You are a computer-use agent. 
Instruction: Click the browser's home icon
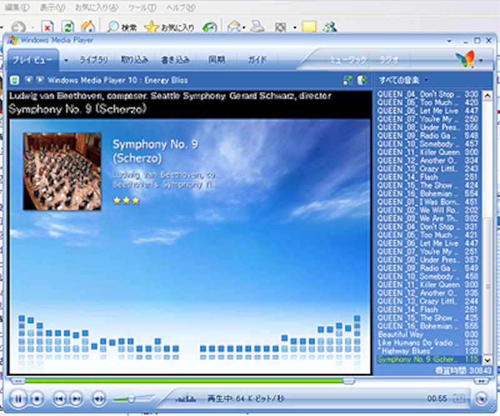coord(88,27)
